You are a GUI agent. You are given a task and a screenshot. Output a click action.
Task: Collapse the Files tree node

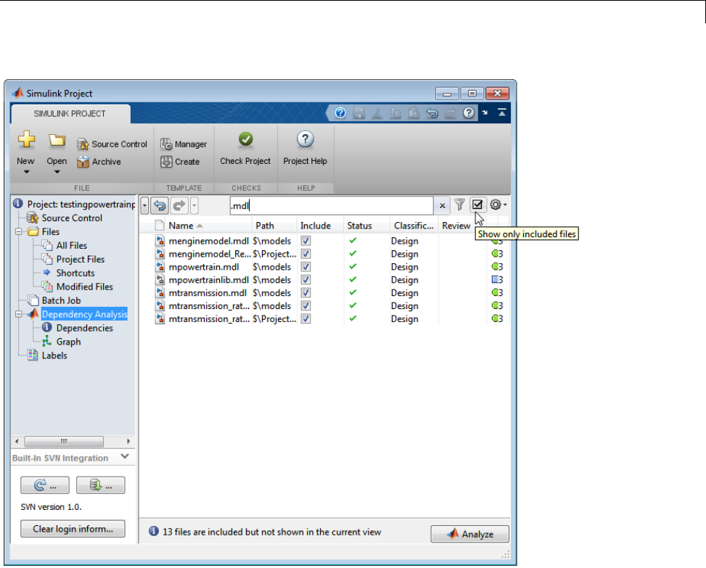19,232
